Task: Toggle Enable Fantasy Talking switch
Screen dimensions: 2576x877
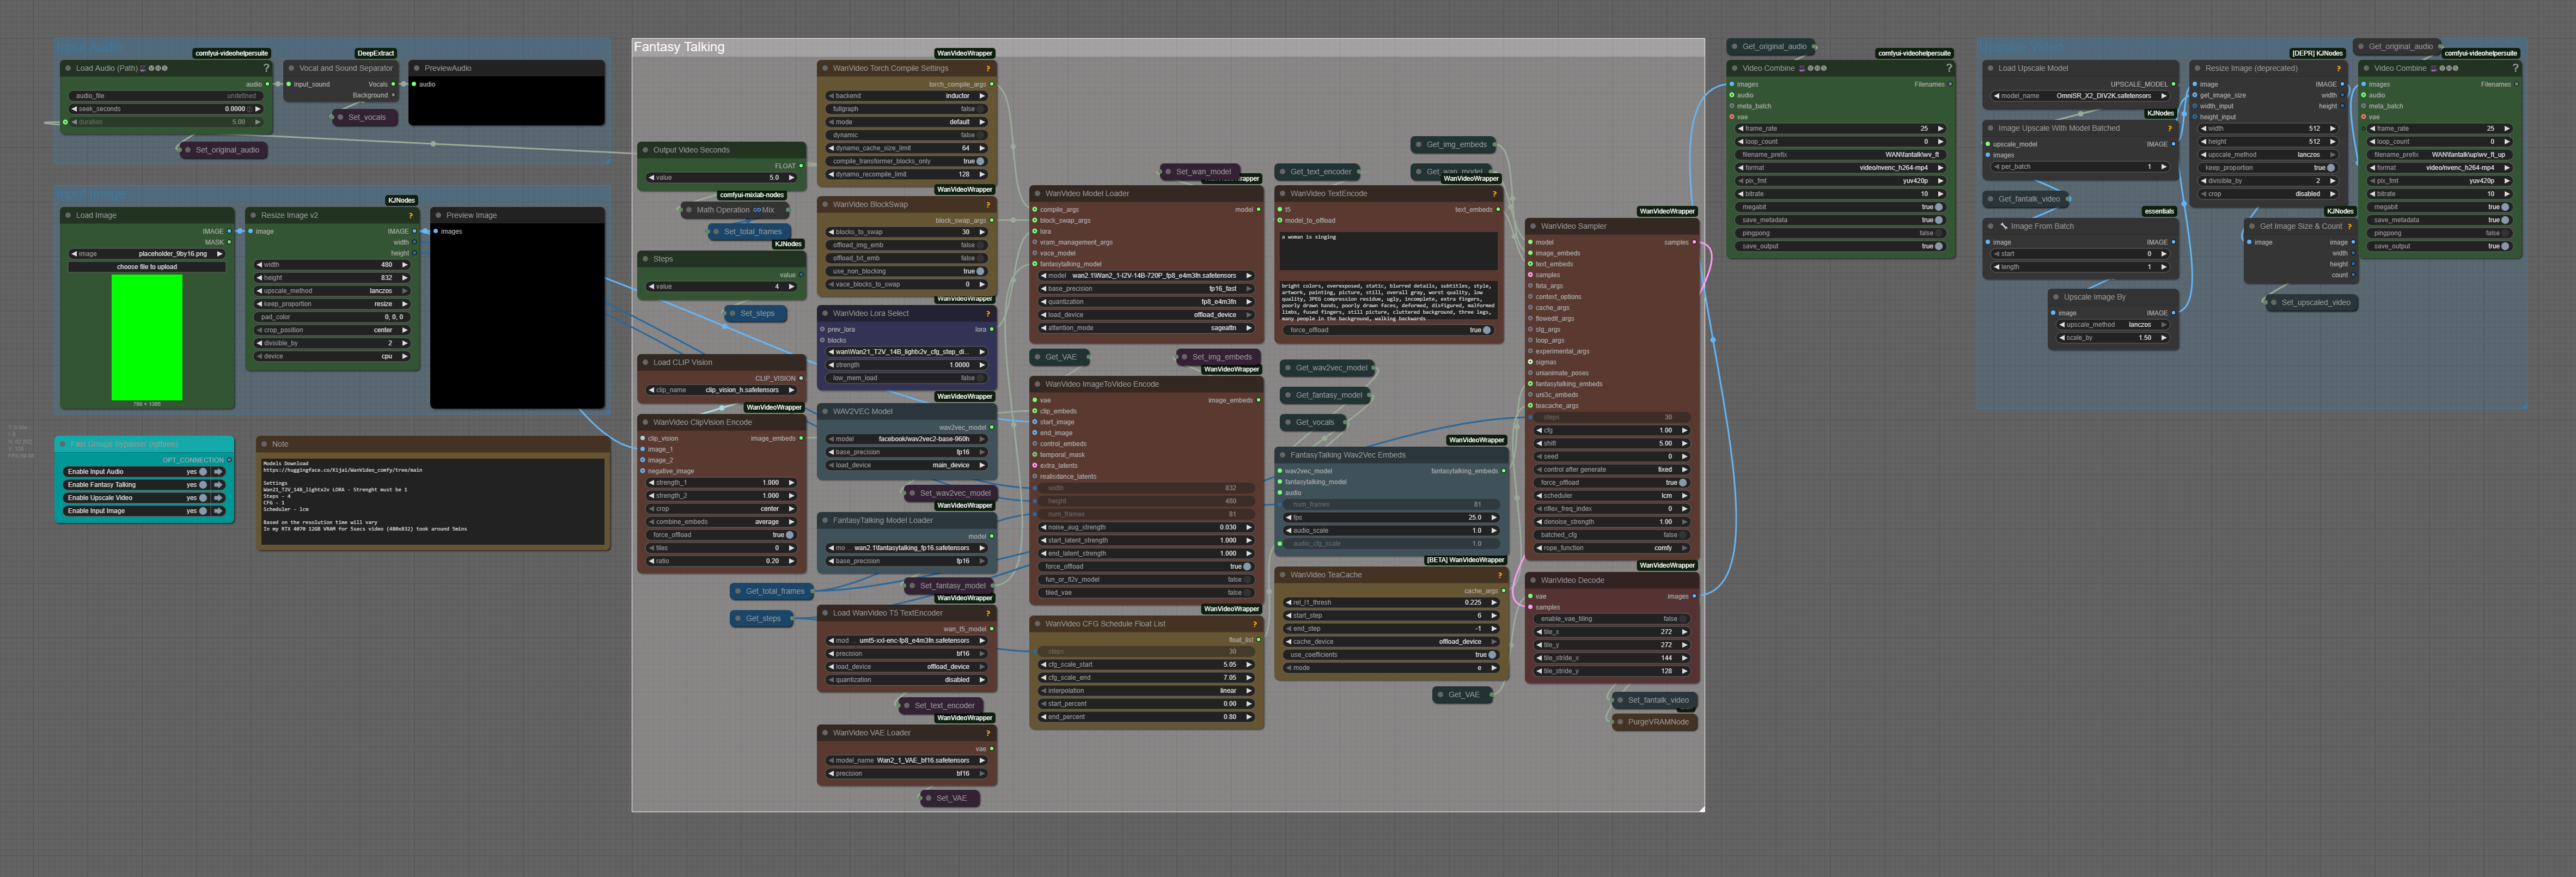Action: [x=202, y=485]
